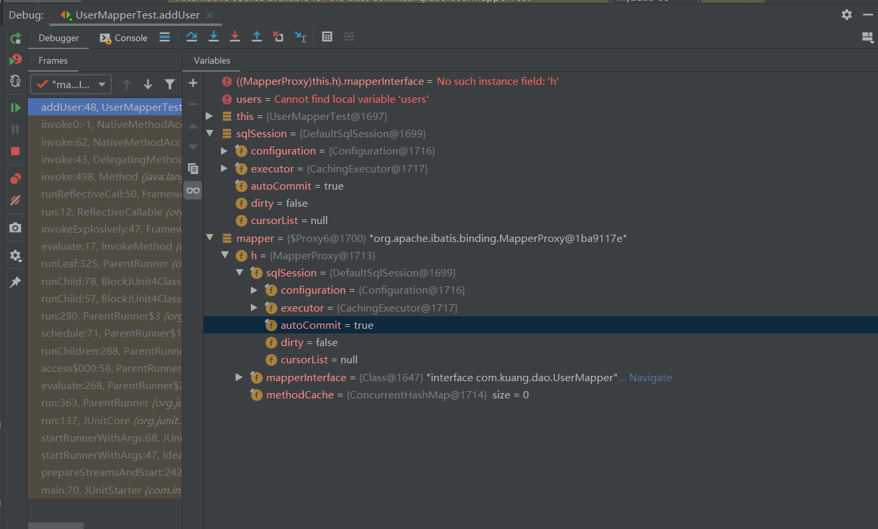This screenshot has height=529, width=878.
Task: Click the duplicate watch icon
Action: pyautogui.click(x=193, y=168)
